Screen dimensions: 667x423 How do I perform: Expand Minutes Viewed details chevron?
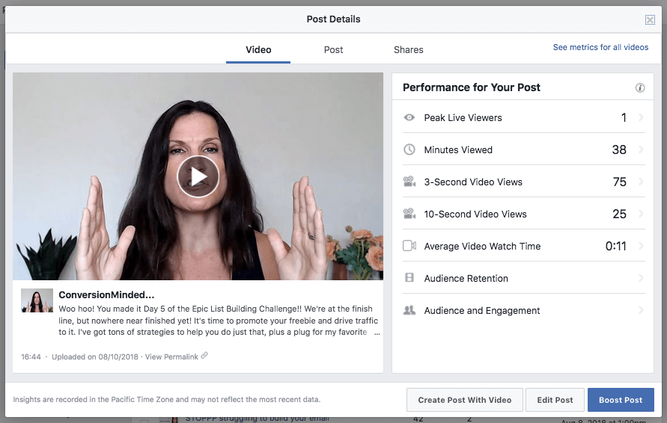click(641, 149)
